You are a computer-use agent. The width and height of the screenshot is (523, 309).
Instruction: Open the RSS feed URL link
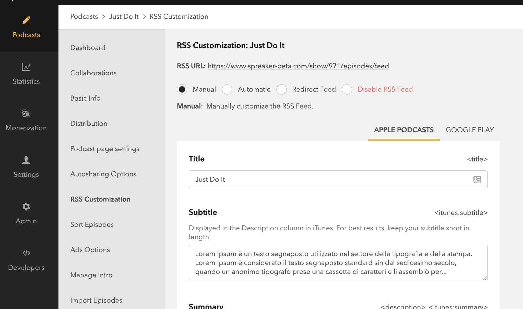pos(298,66)
